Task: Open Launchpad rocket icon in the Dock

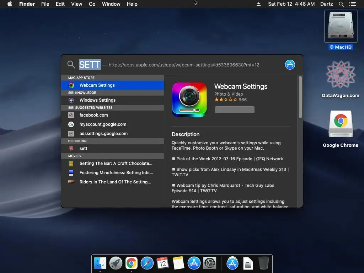Action: coord(116,263)
